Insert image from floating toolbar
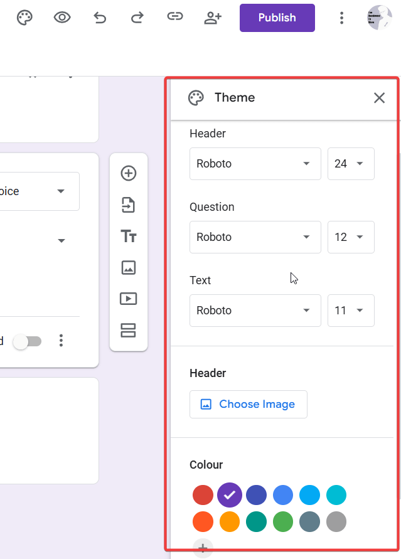Viewport: 401px width, 559px height. tap(129, 268)
